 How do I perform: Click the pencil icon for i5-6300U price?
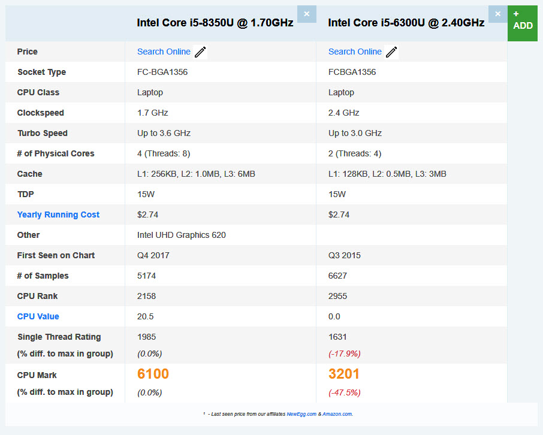coord(391,52)
